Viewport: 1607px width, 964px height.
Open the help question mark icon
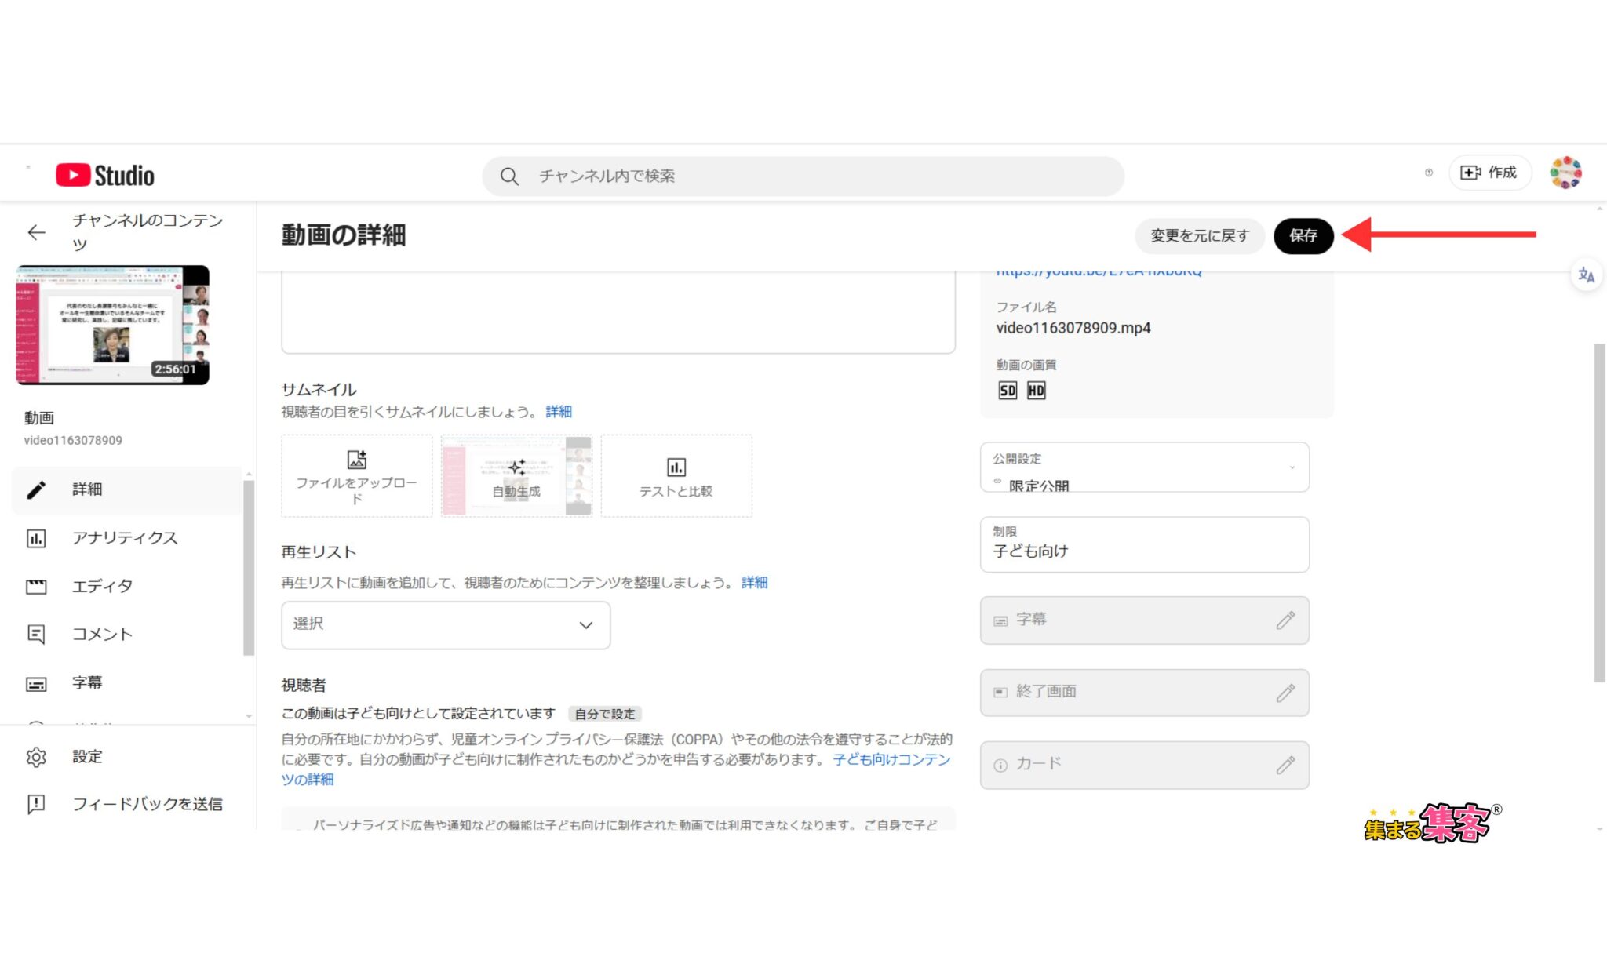(1428, 173)
